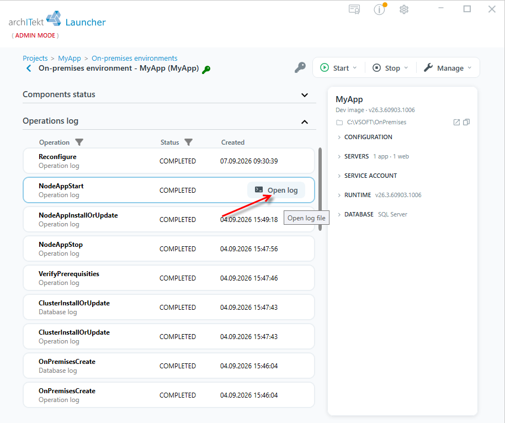Filter the list by Operation column funnel
This screenshot has height=423, width=505.
(79, 142)
